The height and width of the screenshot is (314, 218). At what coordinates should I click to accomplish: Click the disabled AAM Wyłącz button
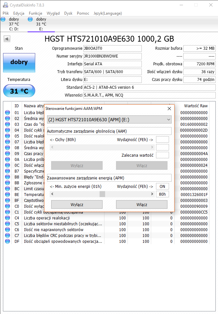77,165
